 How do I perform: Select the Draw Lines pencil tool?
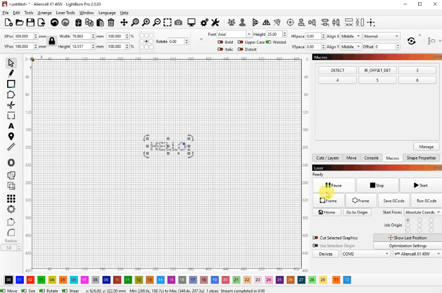(x=11, y=73)
